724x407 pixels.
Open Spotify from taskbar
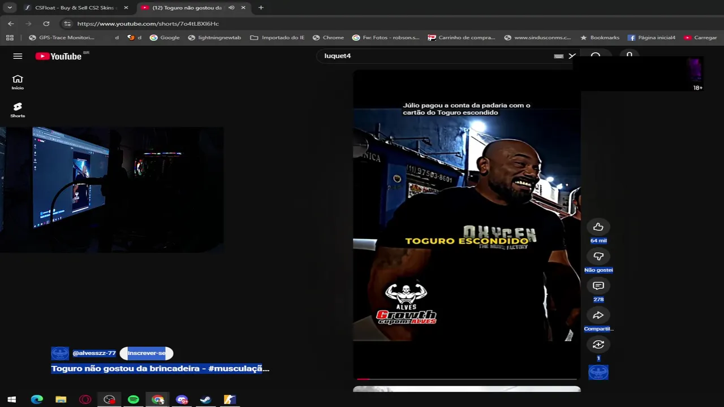133,400
